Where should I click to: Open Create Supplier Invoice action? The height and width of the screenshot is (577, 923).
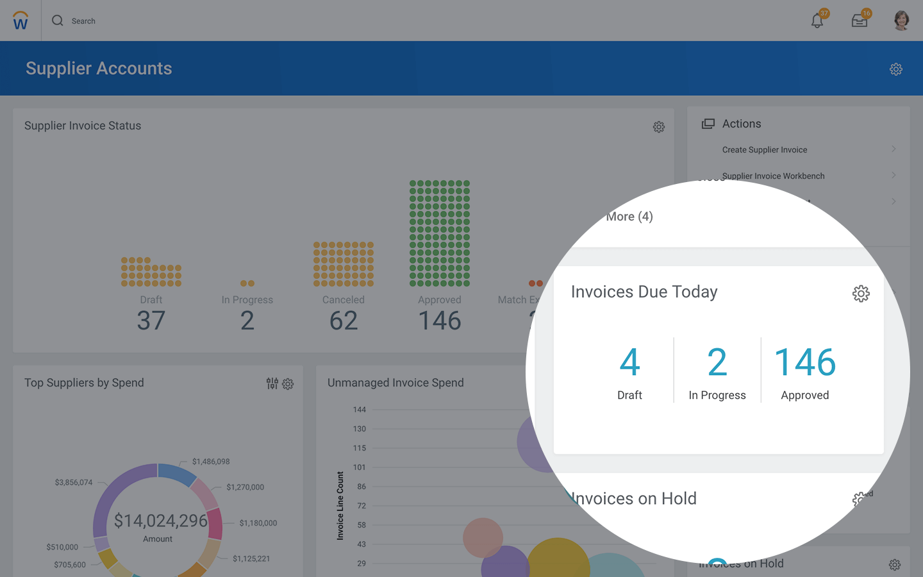(764, 150)
